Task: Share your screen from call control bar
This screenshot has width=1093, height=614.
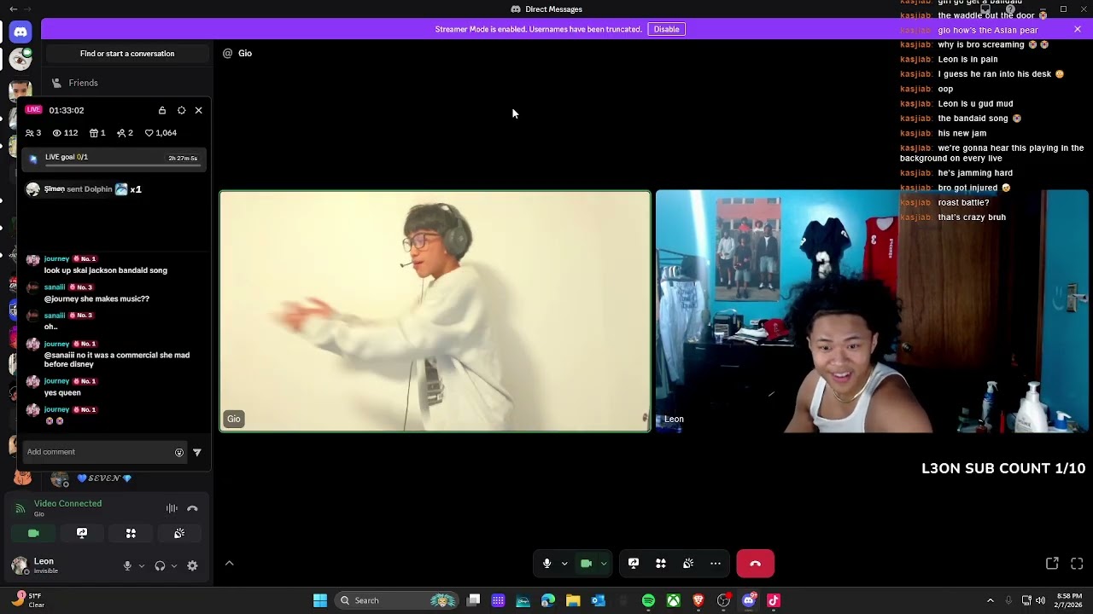Action: coord(634,564)
